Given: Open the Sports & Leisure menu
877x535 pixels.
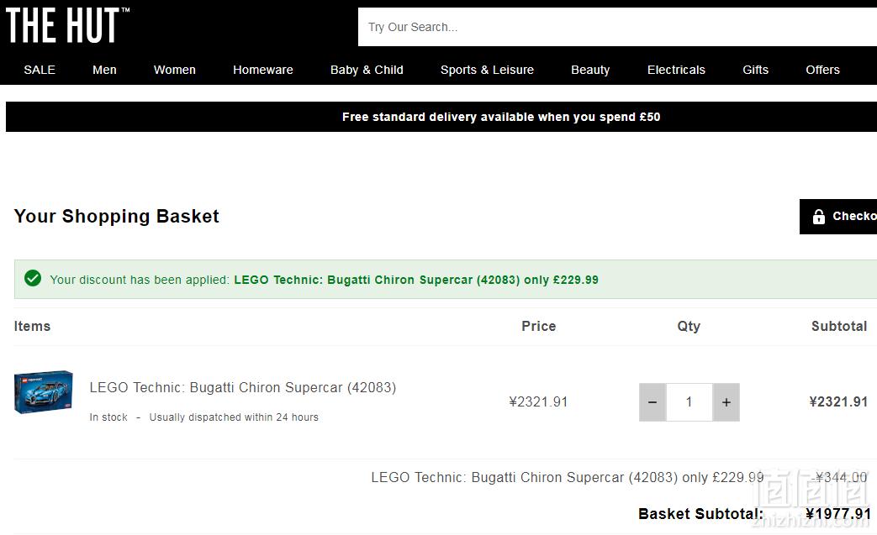Looking at the screenshot, I should pos(487,70).
